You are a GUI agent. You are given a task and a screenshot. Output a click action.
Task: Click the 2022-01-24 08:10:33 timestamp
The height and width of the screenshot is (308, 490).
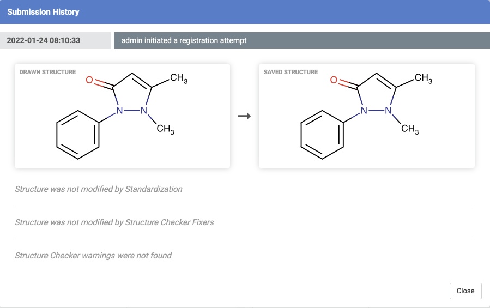point(44,40)
